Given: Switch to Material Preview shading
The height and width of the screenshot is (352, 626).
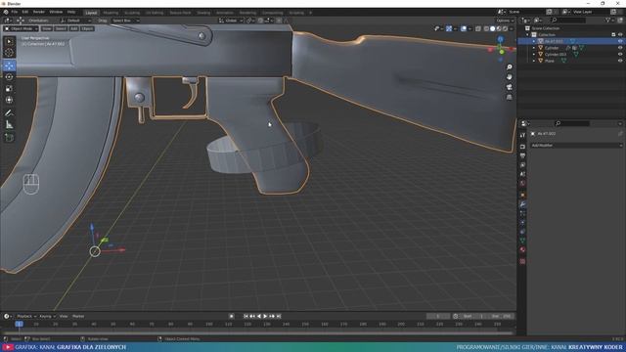Looking at the screenshot, I should point(499,28).
